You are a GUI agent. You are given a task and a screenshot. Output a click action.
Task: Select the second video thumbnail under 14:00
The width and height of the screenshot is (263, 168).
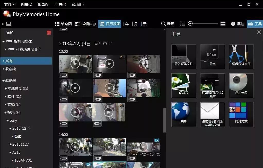[x=109, y=147]
